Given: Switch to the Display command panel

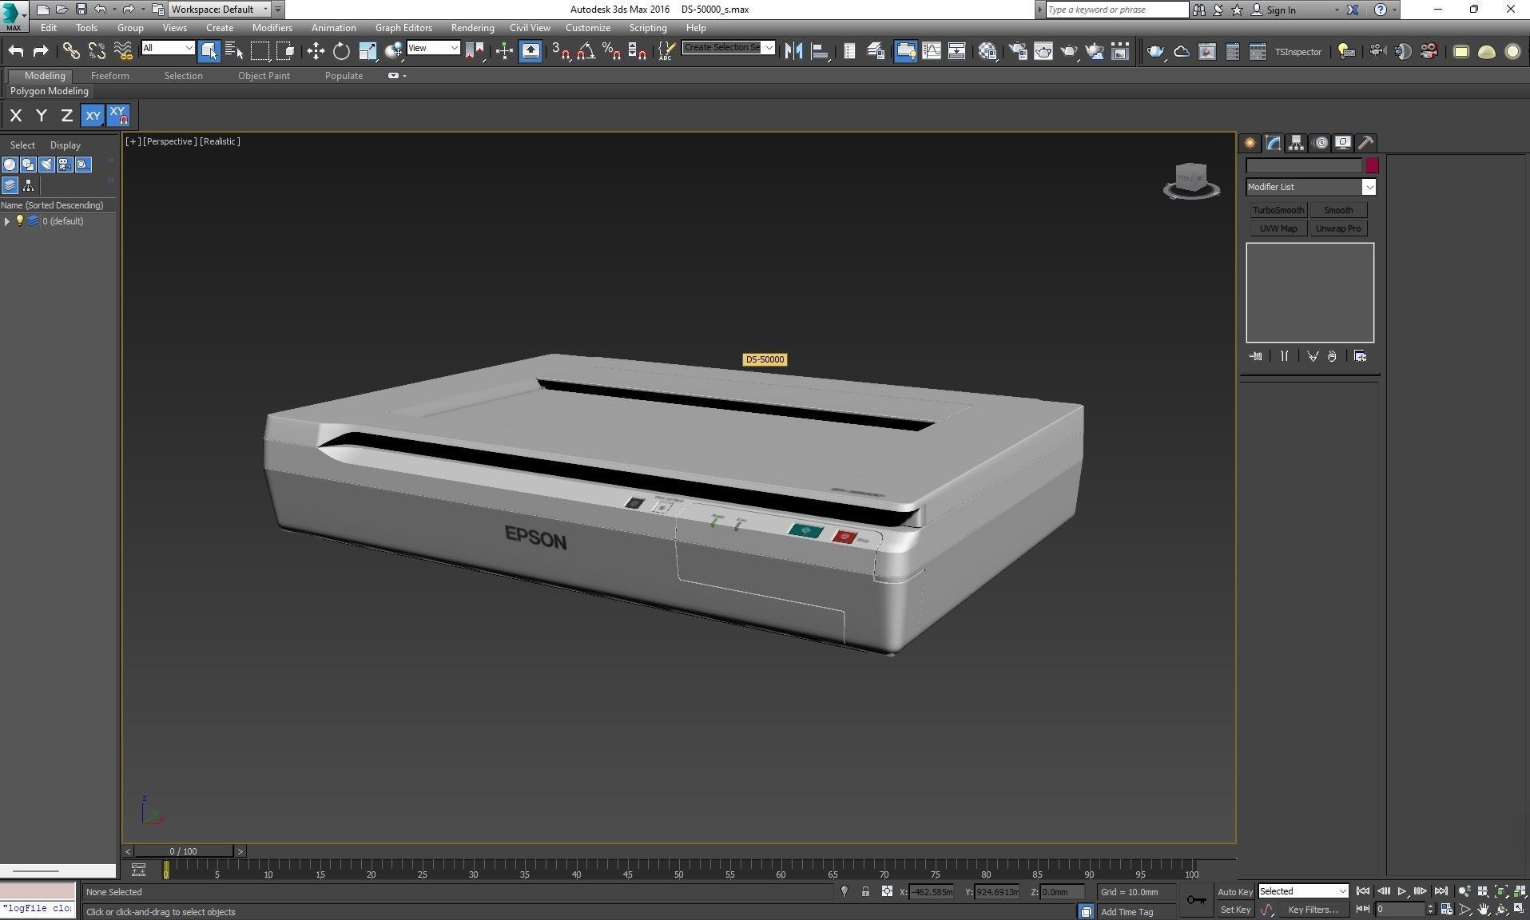Looking at the screenshot, I should tap(1343, 143).
